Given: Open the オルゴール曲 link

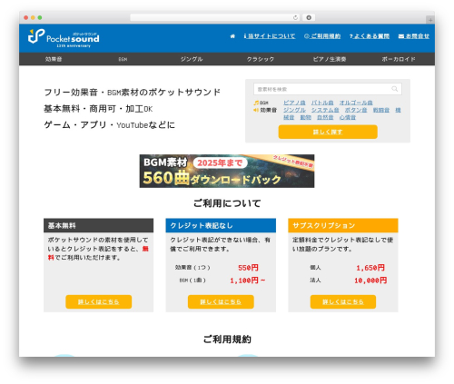Looking at the screenshot, I should coord(356,103).
